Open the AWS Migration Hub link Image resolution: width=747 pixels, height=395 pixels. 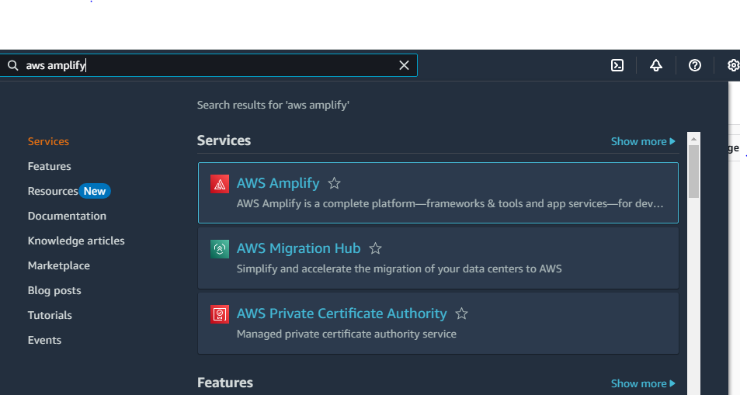(298, 249)
